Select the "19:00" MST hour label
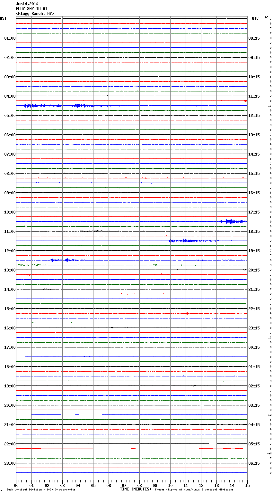The width and height of the screenshot is (273, 494). (x=10, y=386)
